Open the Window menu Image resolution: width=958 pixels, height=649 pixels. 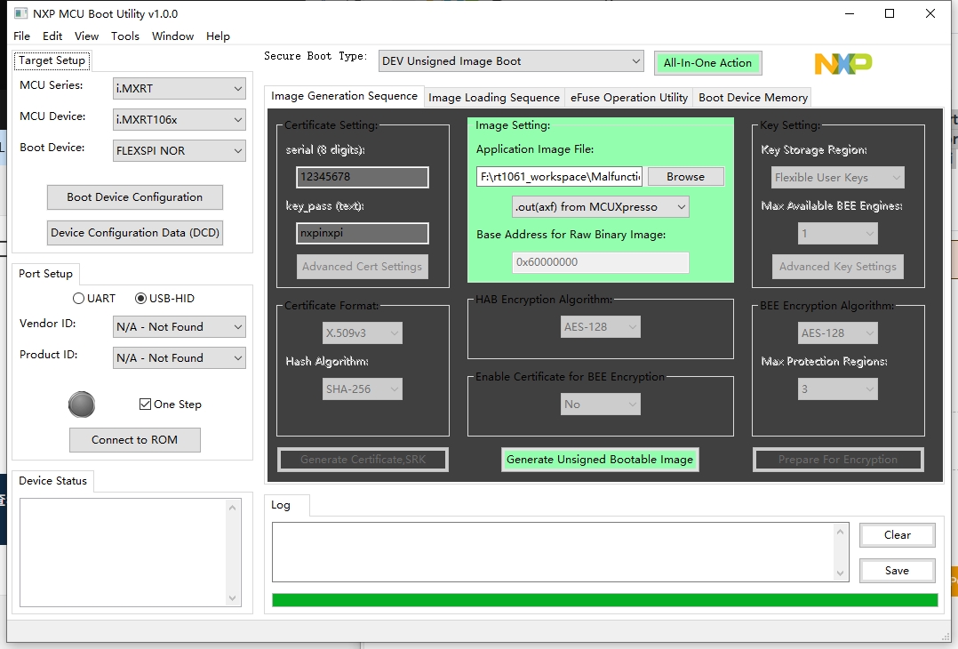point(172,36)
